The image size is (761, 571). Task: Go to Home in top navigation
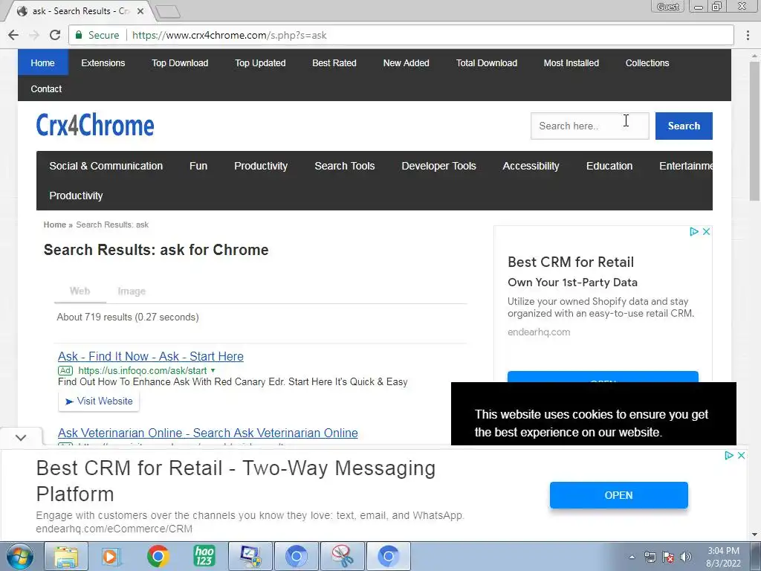coord(42,62)
